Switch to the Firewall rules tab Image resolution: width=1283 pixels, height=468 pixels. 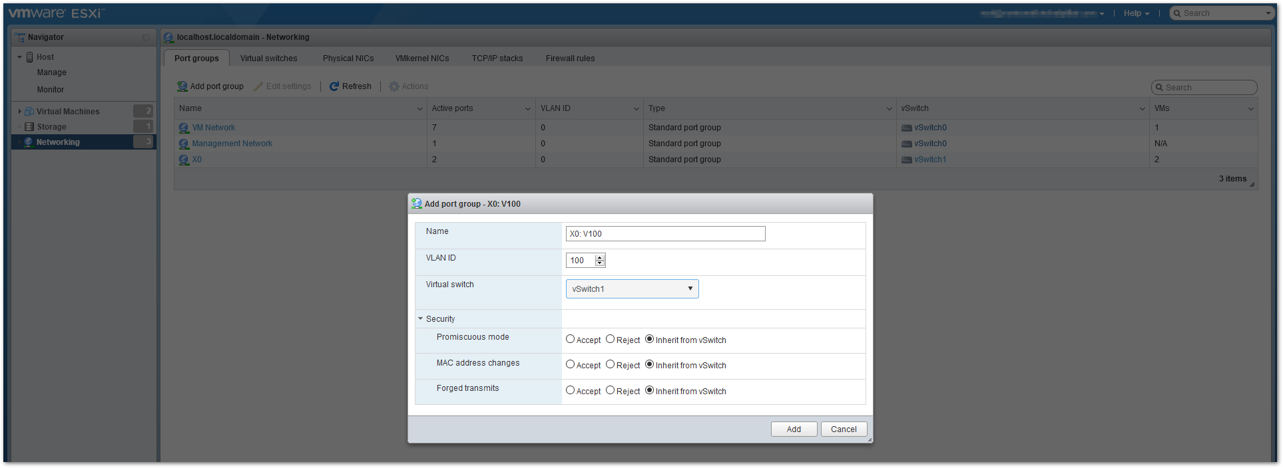(x=571, y=58)
